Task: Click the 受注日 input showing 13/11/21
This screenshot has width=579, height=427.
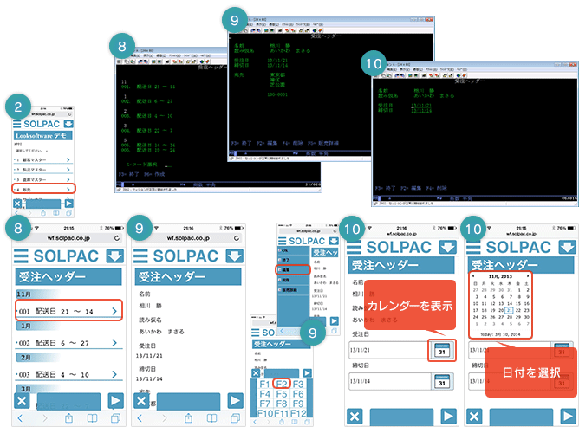Action: pyautogui.click(x=388, y=350)
